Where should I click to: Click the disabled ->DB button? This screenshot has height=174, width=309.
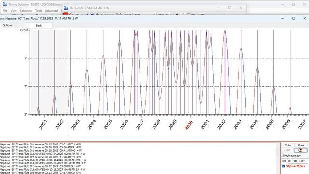coord(288,150)
